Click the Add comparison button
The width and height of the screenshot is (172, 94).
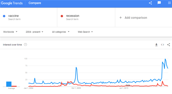[133, 18]
